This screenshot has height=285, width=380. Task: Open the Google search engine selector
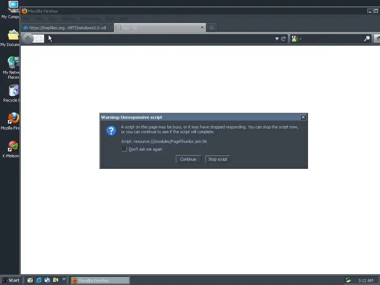[296, 39]
